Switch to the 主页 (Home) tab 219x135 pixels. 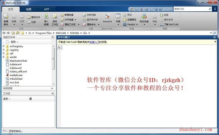tap(11, 9)
